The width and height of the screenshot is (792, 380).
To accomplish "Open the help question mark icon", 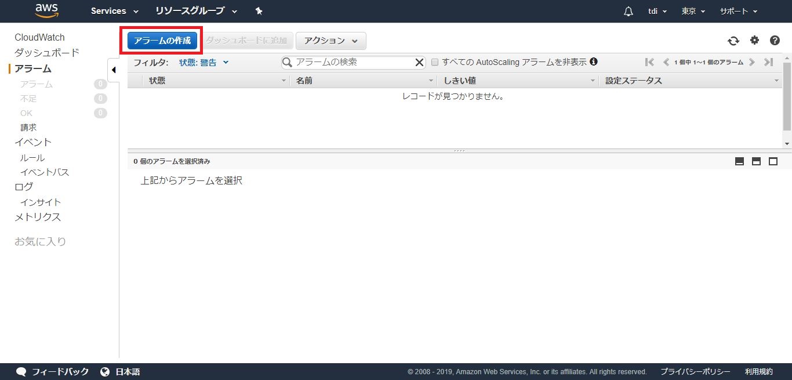I will click(x=775, y=41).
